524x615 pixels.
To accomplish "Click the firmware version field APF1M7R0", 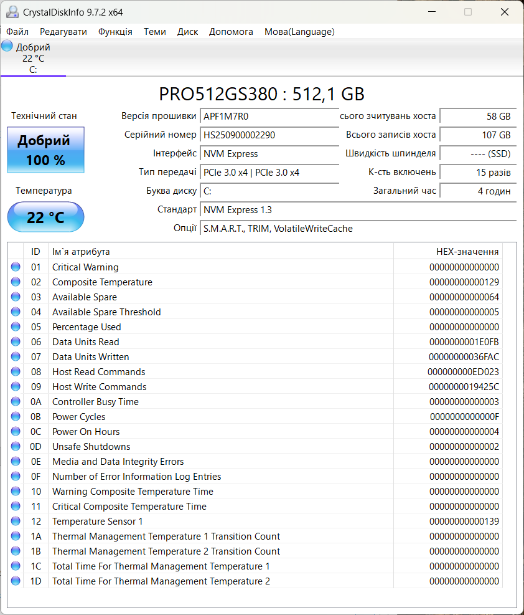I will [269, 117].
